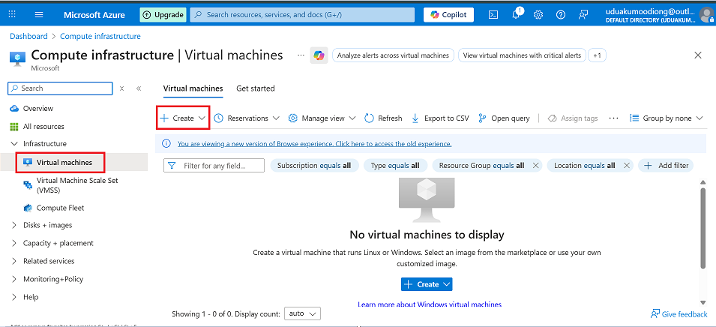Select the Virtual machines tab
Screen dimensions: 716x327
pos(193,88)
